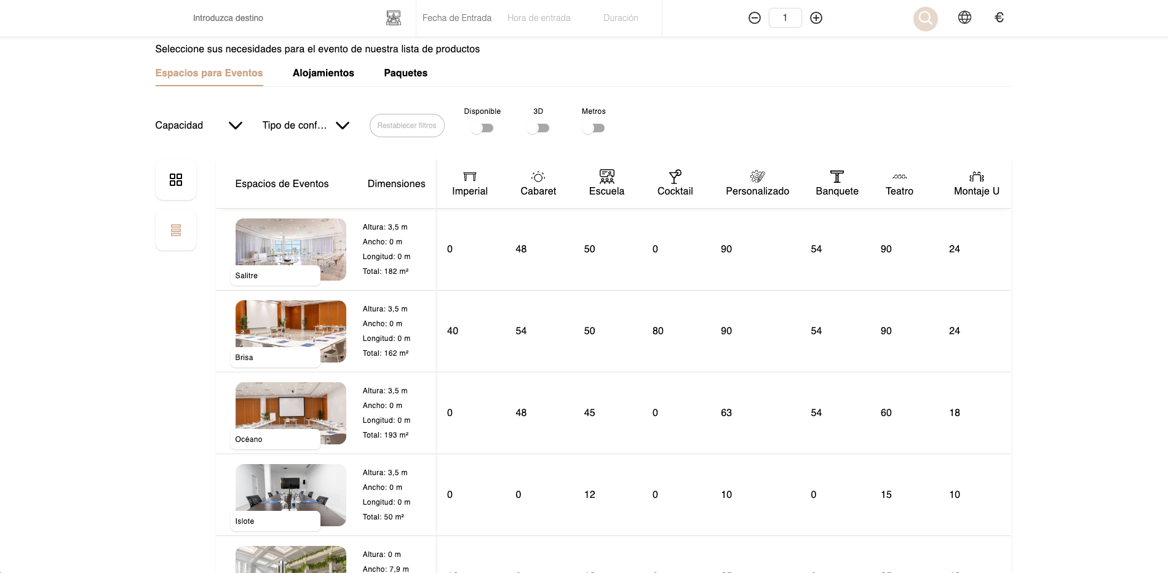
Task: Enable the Disponible toggle
Action: pyautogui.click(x=482, y=128)
